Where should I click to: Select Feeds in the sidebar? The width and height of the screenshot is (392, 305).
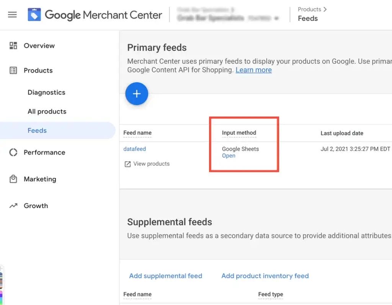37,131
